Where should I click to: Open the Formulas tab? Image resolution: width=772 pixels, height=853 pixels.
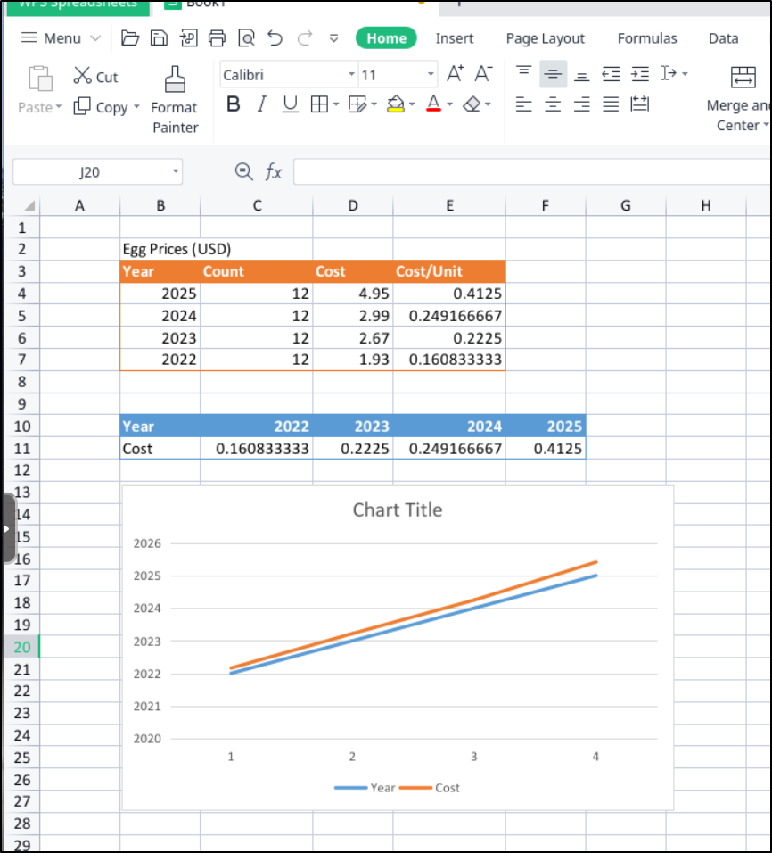click(647, 38)
